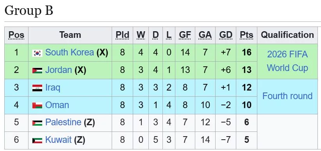Image resolution: width=321 pixels, height=151 pixels.
Task: Click the GD column header abbreviation
Action: tap(226, 35)
